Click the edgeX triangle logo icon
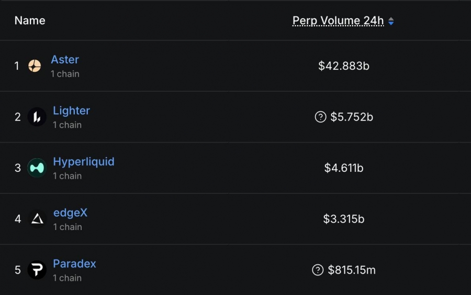 pyautogui.click(x=37, y=218)
